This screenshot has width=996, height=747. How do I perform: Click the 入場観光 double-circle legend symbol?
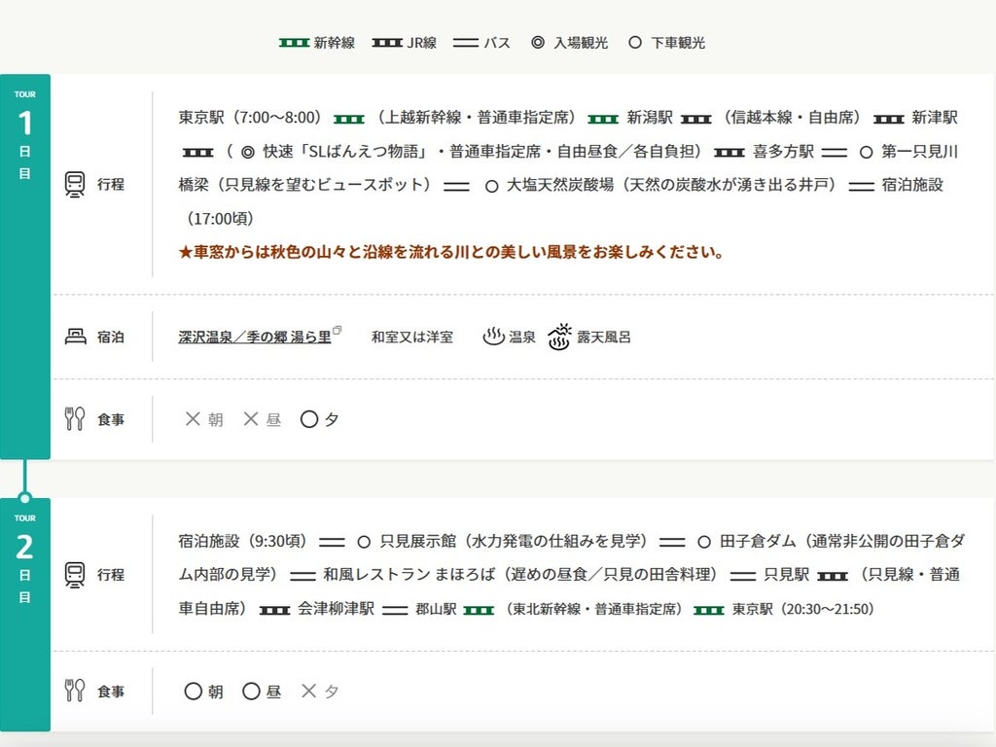(x=537, y=43)
